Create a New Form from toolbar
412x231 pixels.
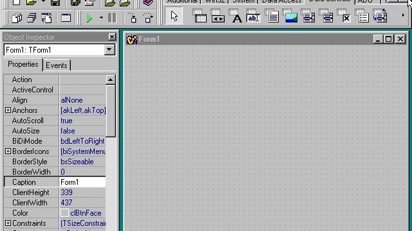click(66, 18)
